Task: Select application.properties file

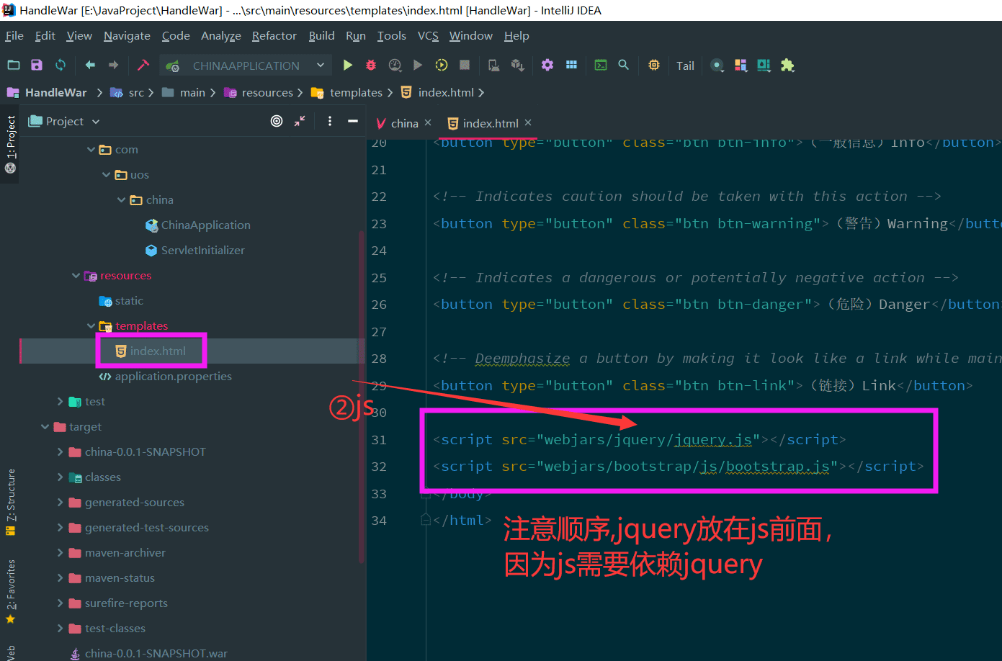Action: 165,377
